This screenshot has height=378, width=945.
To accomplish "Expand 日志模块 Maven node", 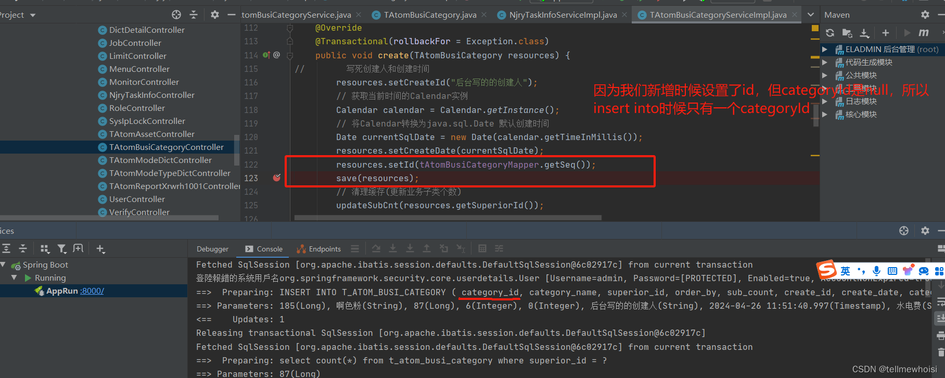I will 825,101.
